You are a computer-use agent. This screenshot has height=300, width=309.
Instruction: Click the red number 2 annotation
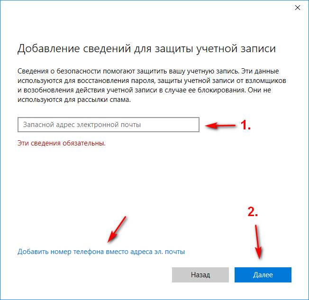(x=253, y=212)
